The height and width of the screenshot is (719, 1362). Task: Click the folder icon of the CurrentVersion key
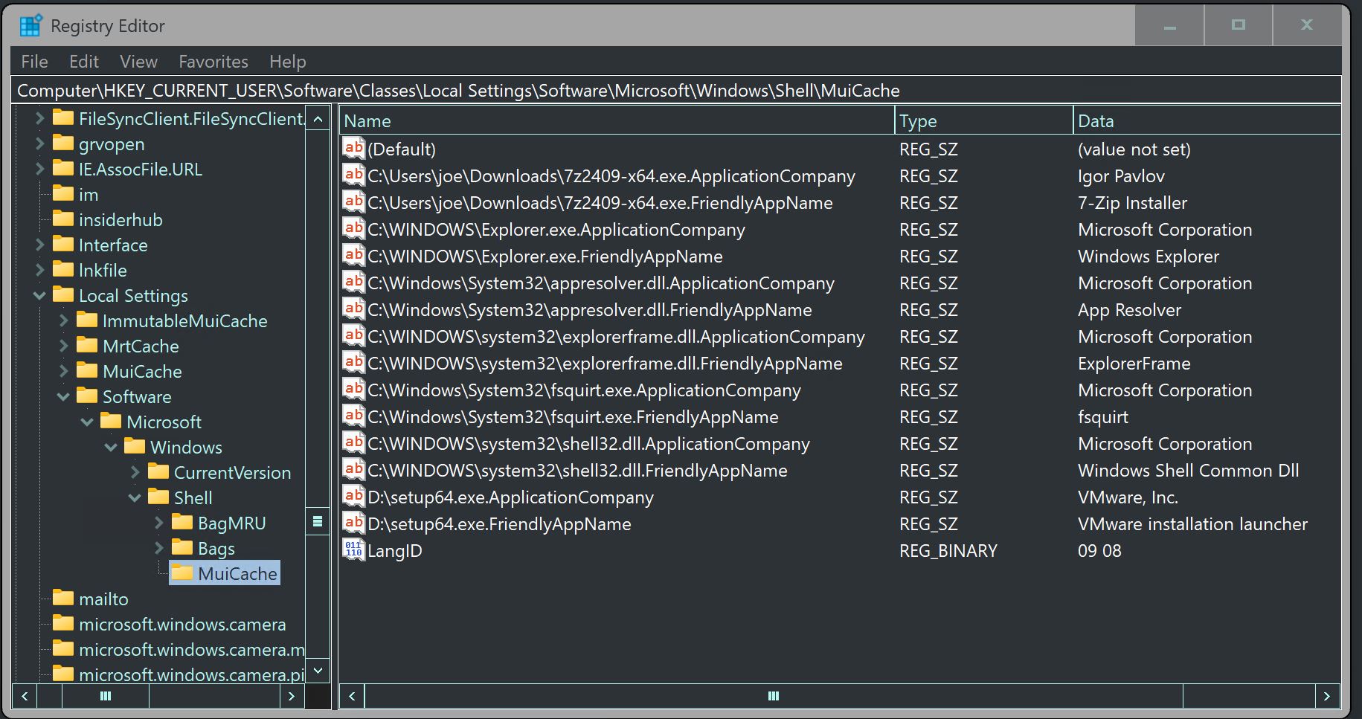[158, 471]
